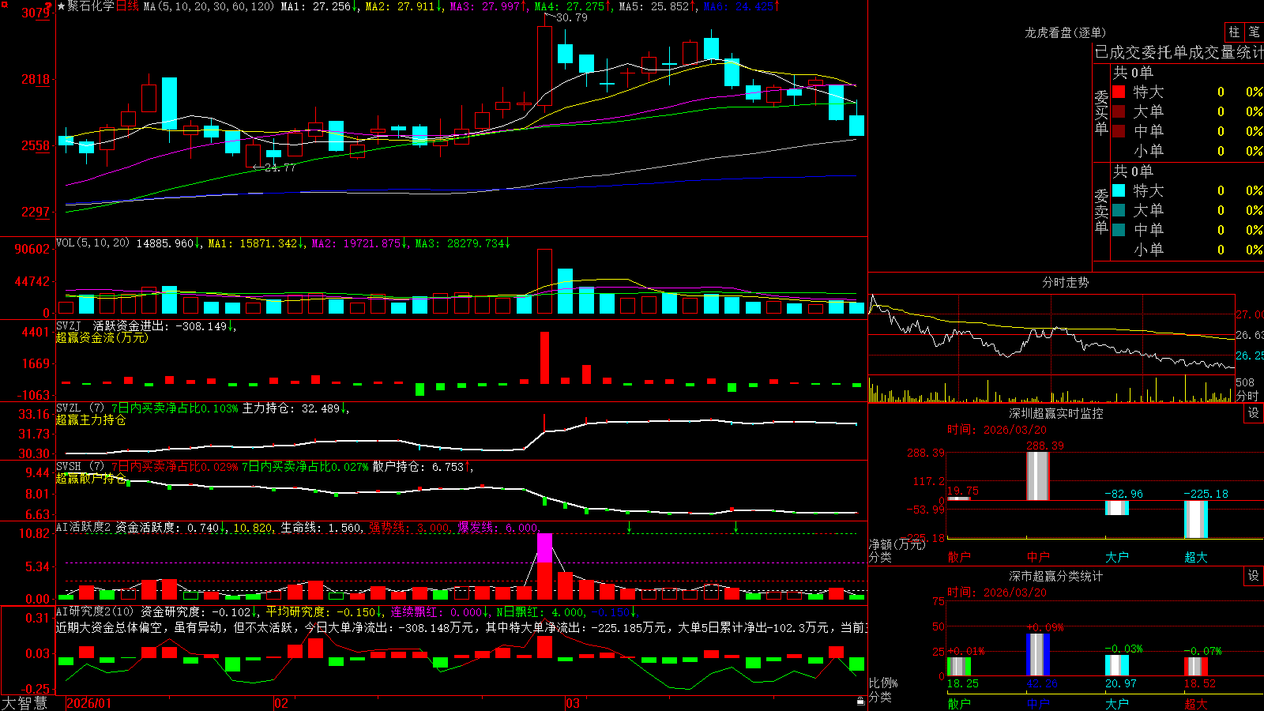Click the 日线 period label to change timeframe
This screenshot has height=711, width=1264.
pos(127,6)
